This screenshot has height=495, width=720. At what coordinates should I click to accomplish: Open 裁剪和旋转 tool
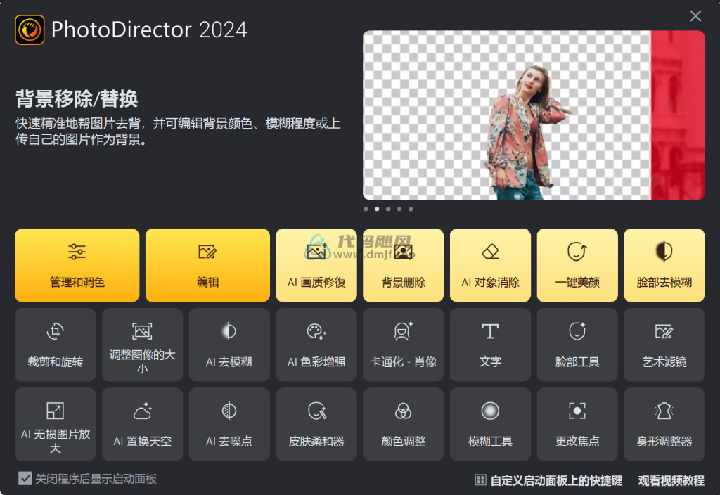click(56, 345)
